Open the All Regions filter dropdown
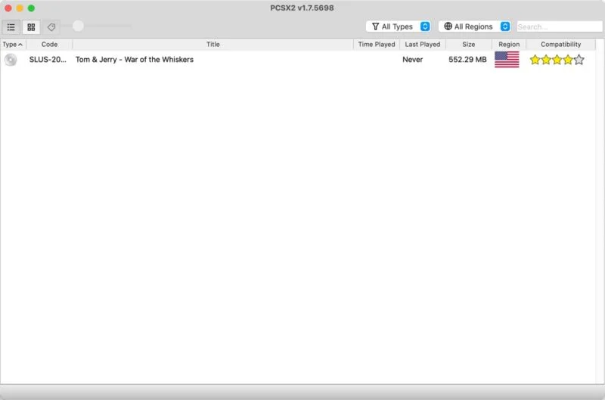 click(x=474, y=26)
